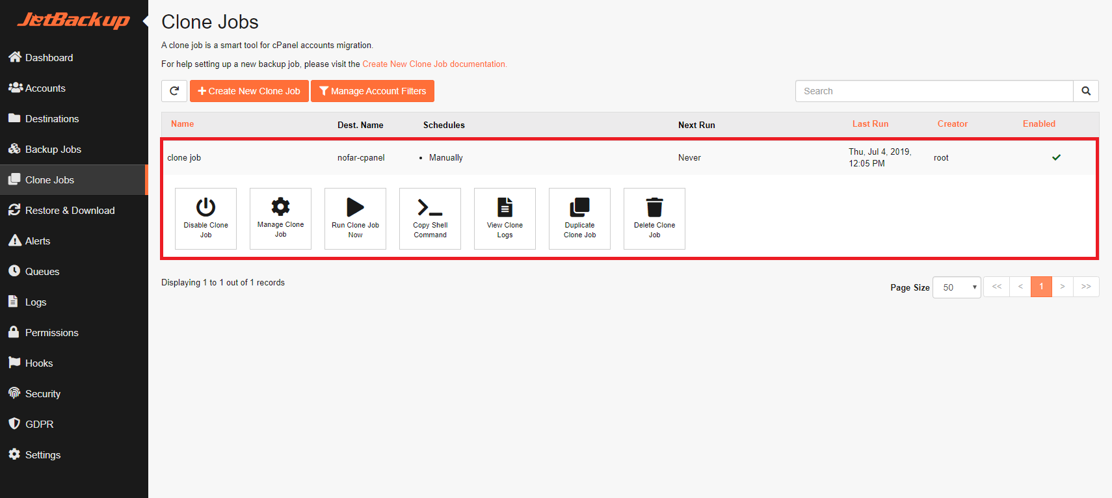Open the Create New Clone Job documentation link
The height and width of the screenshot is (498, 1112).
(x=434, y=64)
